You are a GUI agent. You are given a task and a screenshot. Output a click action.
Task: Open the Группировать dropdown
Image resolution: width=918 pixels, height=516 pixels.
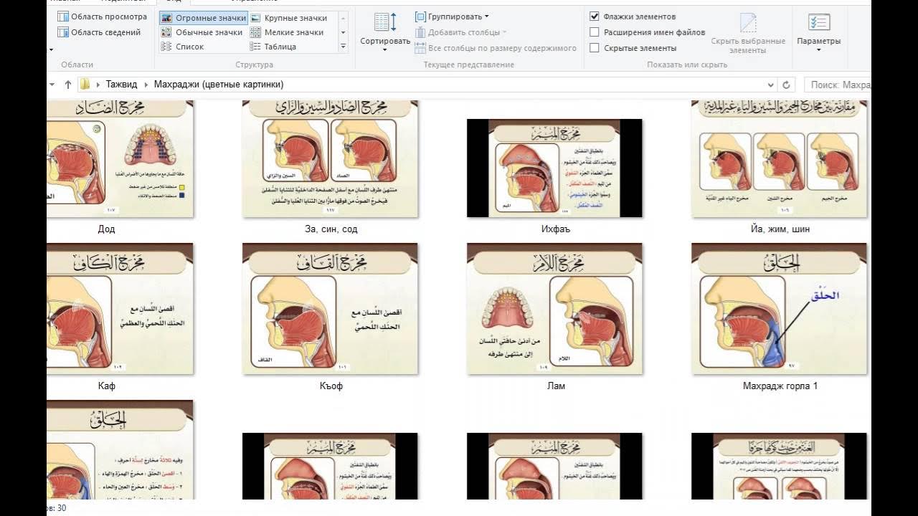[x=452, y=16]
